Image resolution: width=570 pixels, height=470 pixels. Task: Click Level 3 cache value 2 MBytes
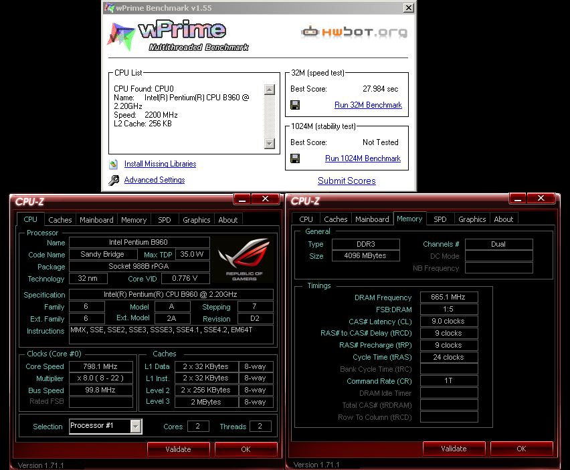click(207, 402)
